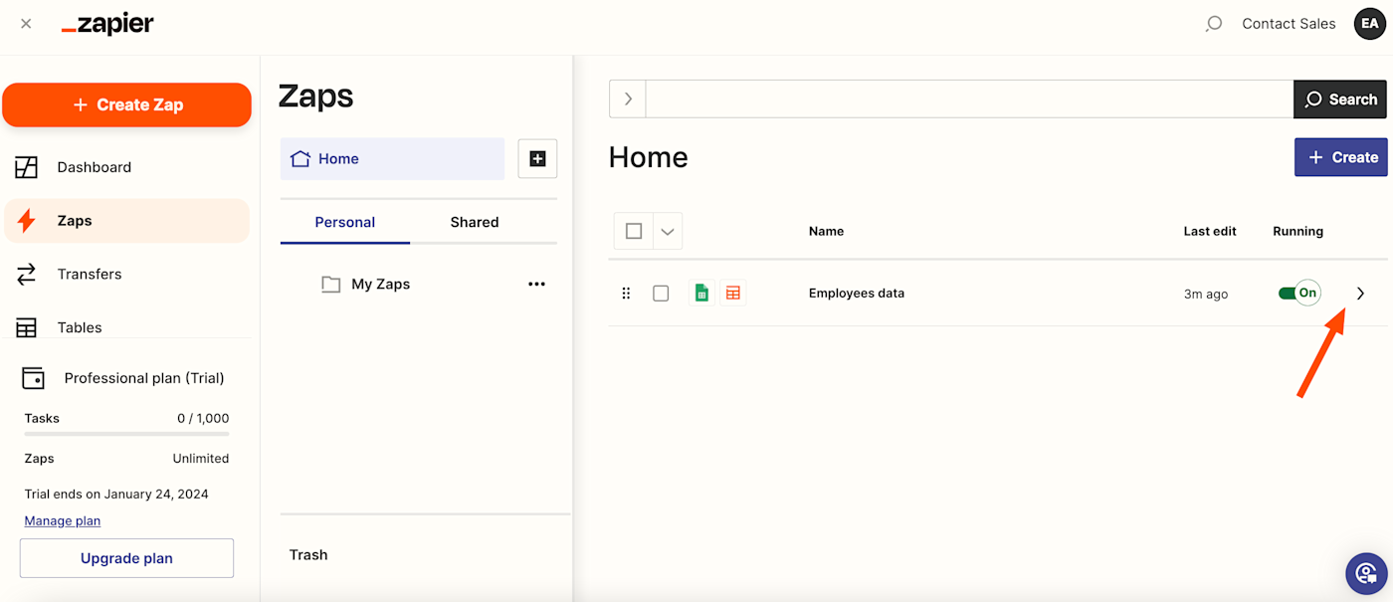Click the Transfers arrows icon
Image resolution: width=1393 pixels, height=602 pixels.
(27, 274)
